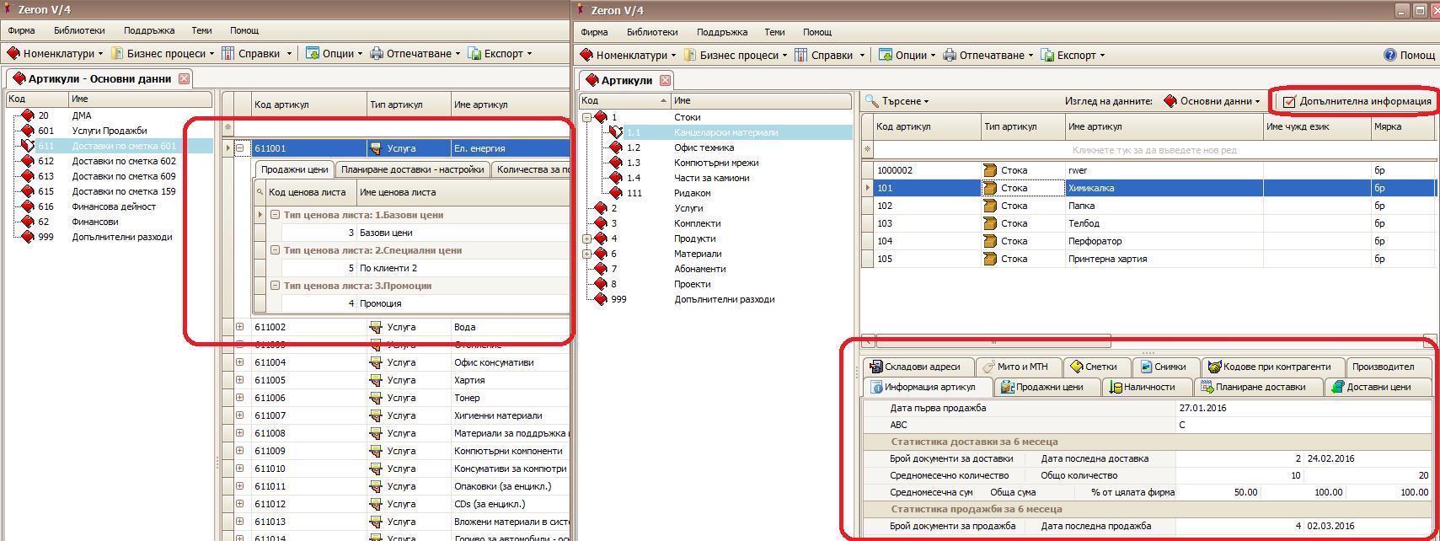This screenshot has width=1440, height=541.
Task: Click the magnifier icon next to Търсене
Action: point(872,101)
